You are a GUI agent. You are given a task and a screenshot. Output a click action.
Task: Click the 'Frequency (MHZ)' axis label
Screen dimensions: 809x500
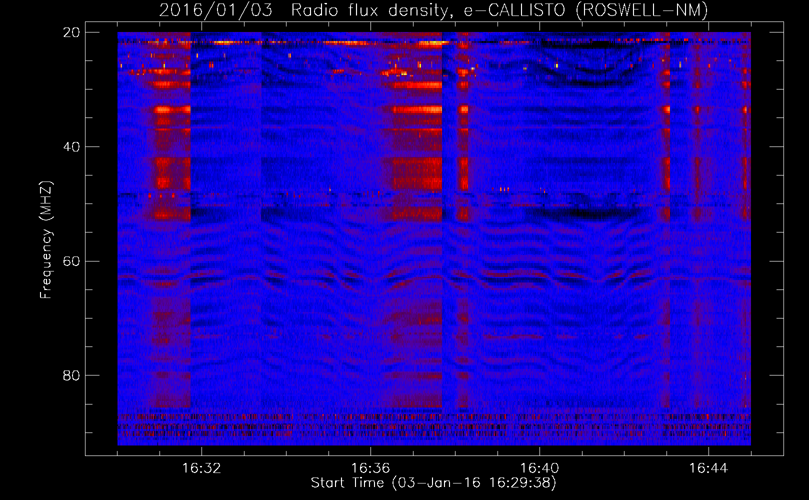pyautogui.click(x=46, y=240)
